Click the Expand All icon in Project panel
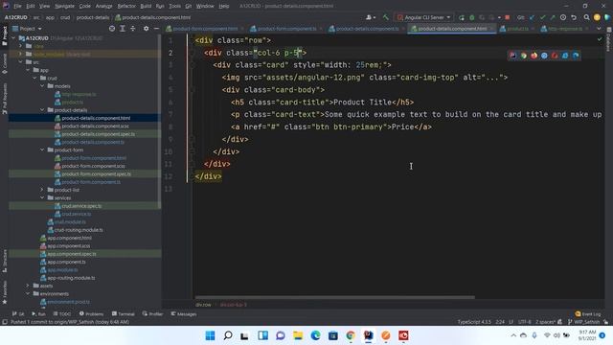Viewport: 613px width, 345px height. pyautogui.click(x=123, y=29)
